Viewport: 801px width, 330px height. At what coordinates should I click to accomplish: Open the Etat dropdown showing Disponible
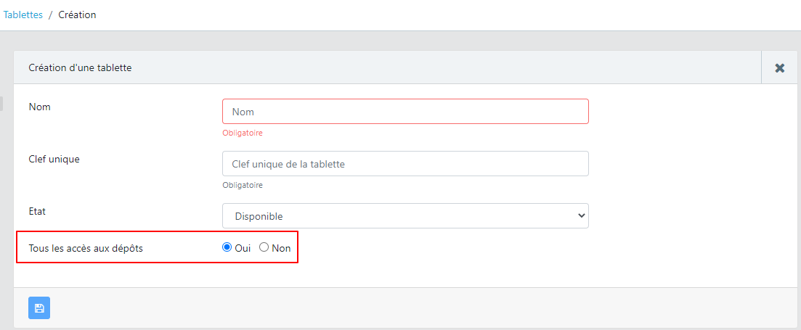[406, 215]
